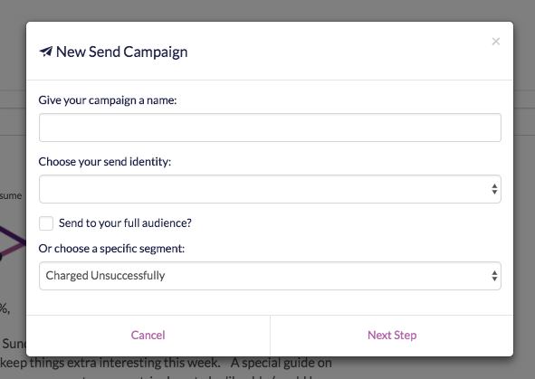Click the purple chart line behind the dialog
This screenshot has width=535, height=379.
pos(13,236)
